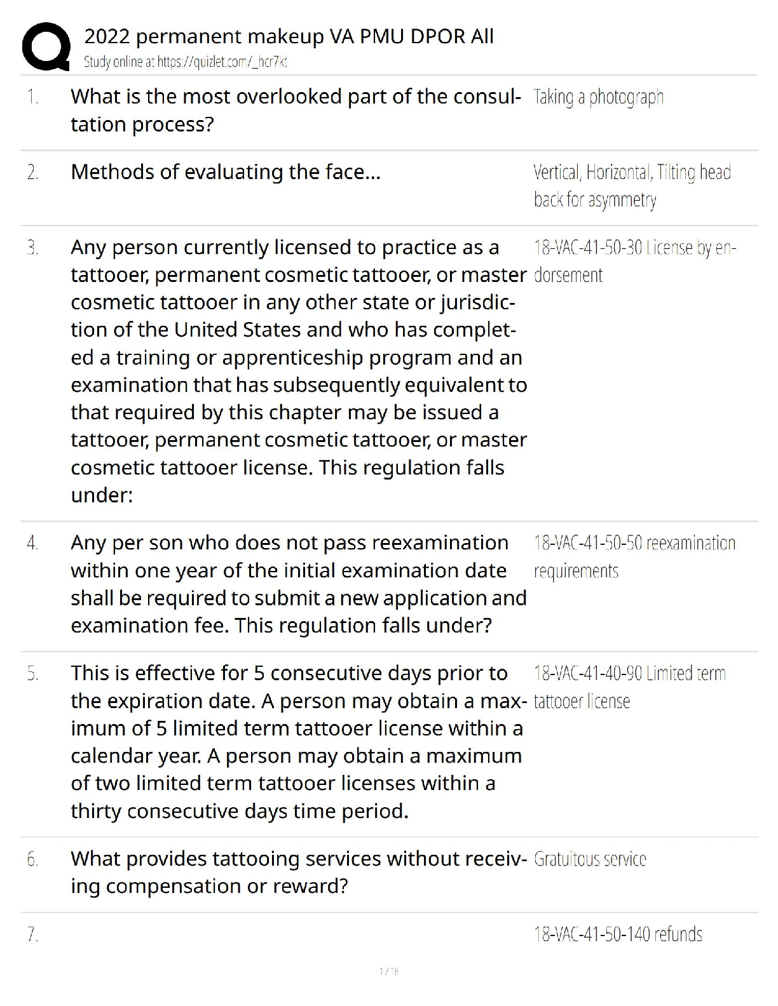Image resolution: width=778 pixels, height=1006 pixels.
Task: Select 'Methods of evaluating the face...' question
Action: point(226,172)
